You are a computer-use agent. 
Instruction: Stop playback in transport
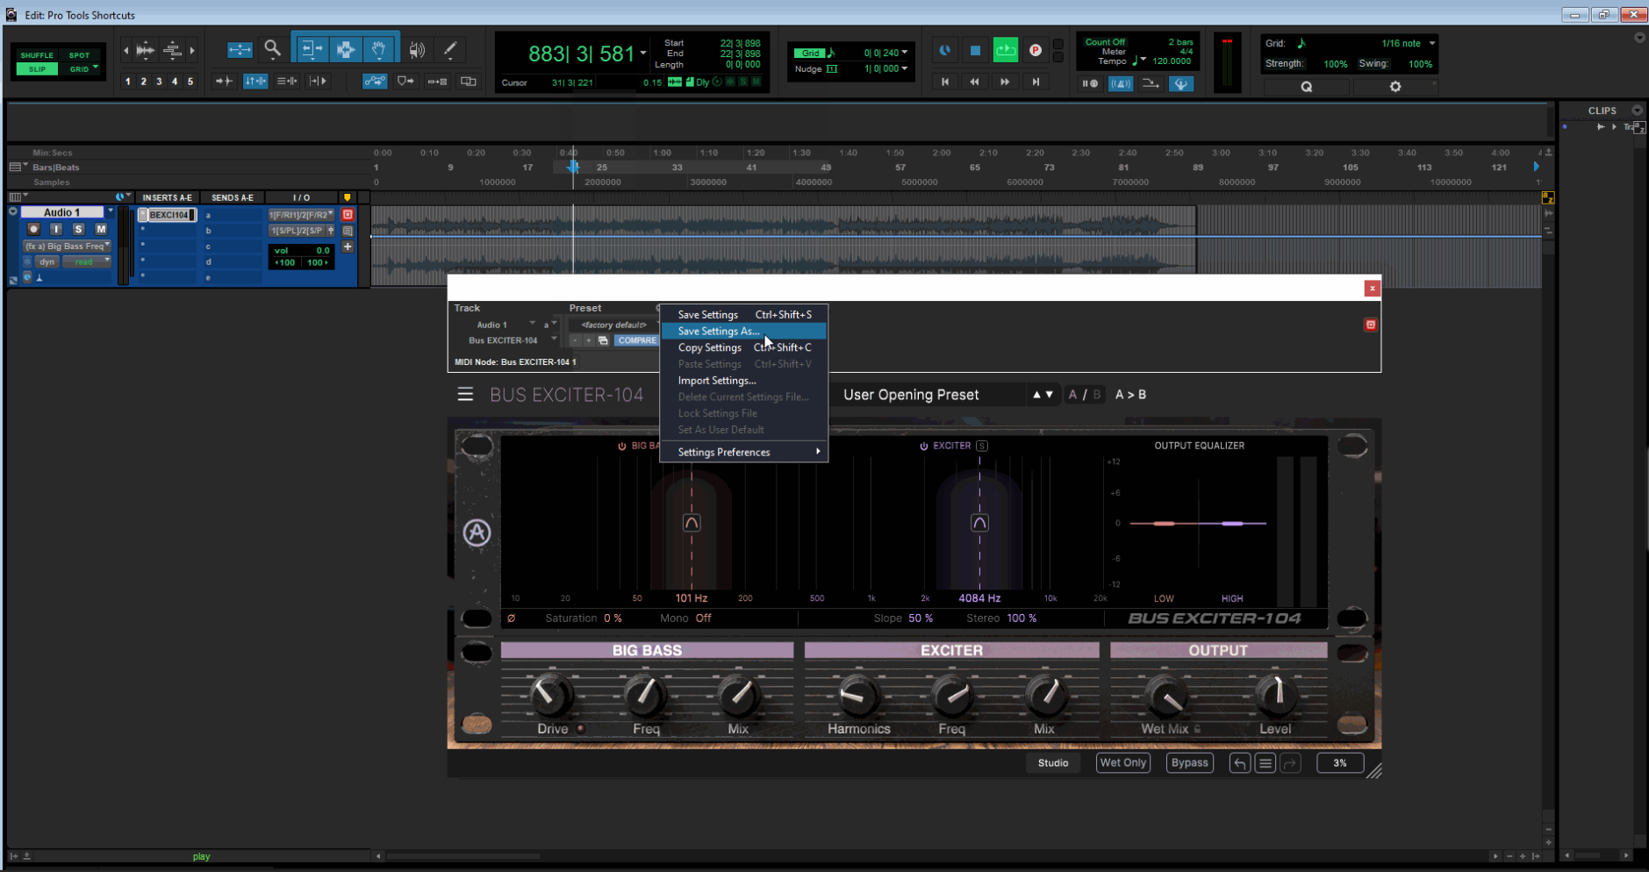975,50
